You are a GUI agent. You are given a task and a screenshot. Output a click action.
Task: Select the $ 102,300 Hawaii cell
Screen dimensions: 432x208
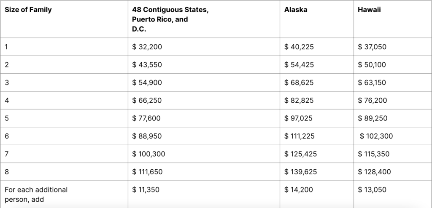(x=376, y=136)
